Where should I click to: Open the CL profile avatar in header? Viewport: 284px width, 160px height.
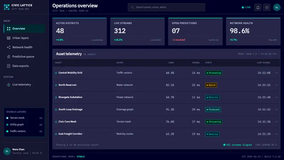click(277, 7)
